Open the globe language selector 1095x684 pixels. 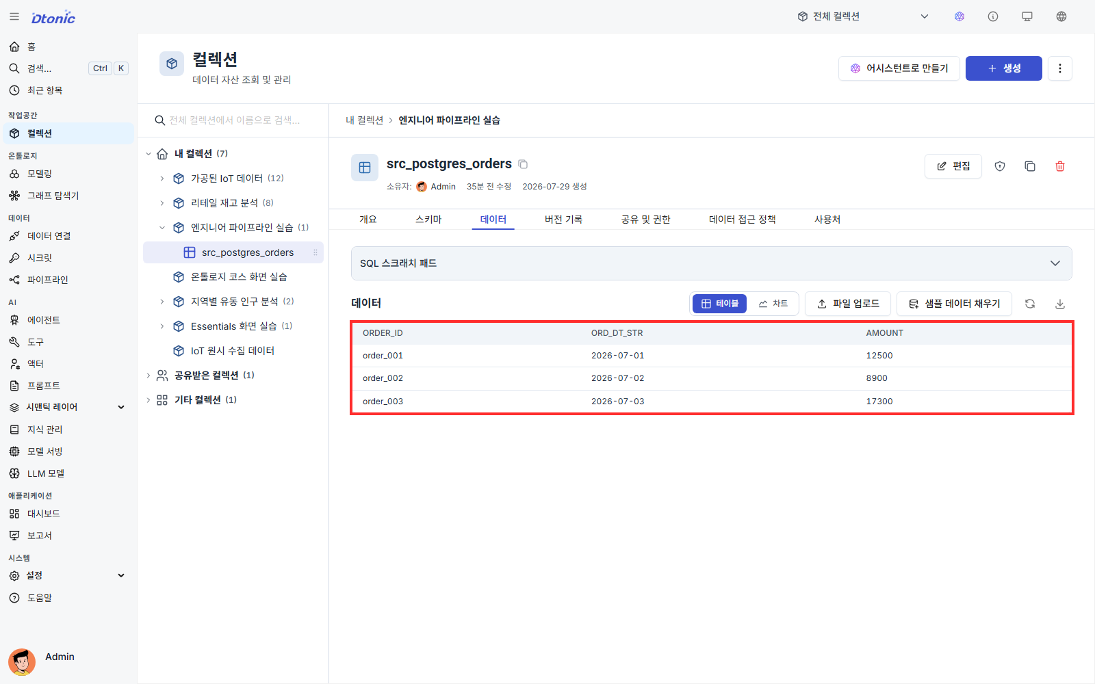(x=1061, y=16)
